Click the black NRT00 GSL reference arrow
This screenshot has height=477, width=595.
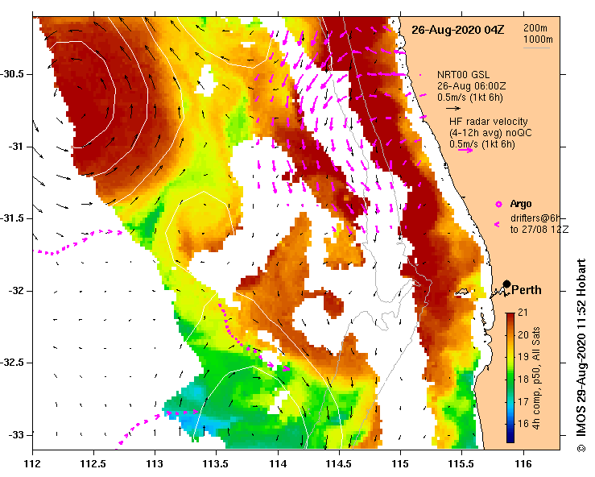453,108
